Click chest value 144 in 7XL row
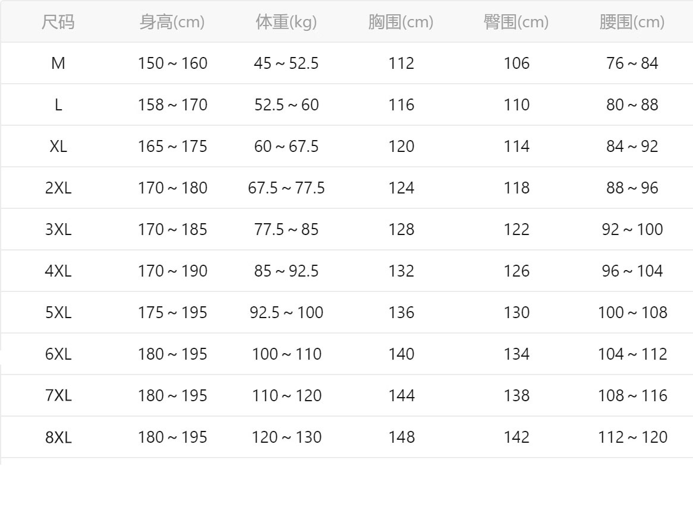 point(401,396)
